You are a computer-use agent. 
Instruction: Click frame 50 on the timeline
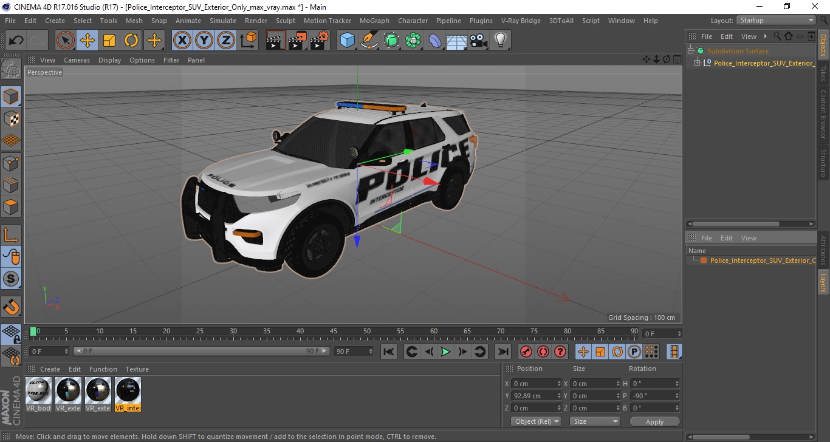point(367,331)
